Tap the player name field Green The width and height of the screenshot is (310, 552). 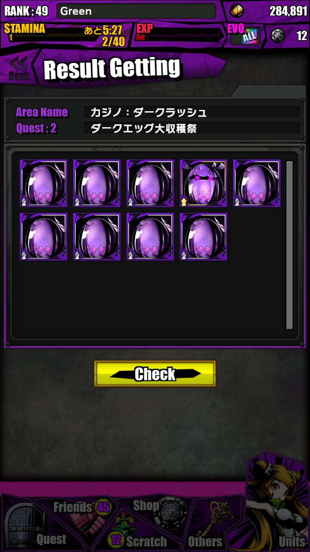[136, 11]
